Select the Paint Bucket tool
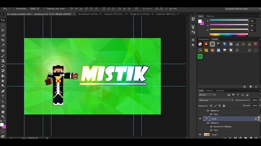Image resolution: width=261 pixels, height=146 pixels. point(3,76)
